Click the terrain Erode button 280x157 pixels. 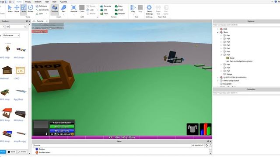tap(119, 10)
